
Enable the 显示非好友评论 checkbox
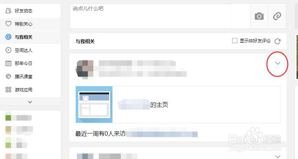[x=235, y=41]
